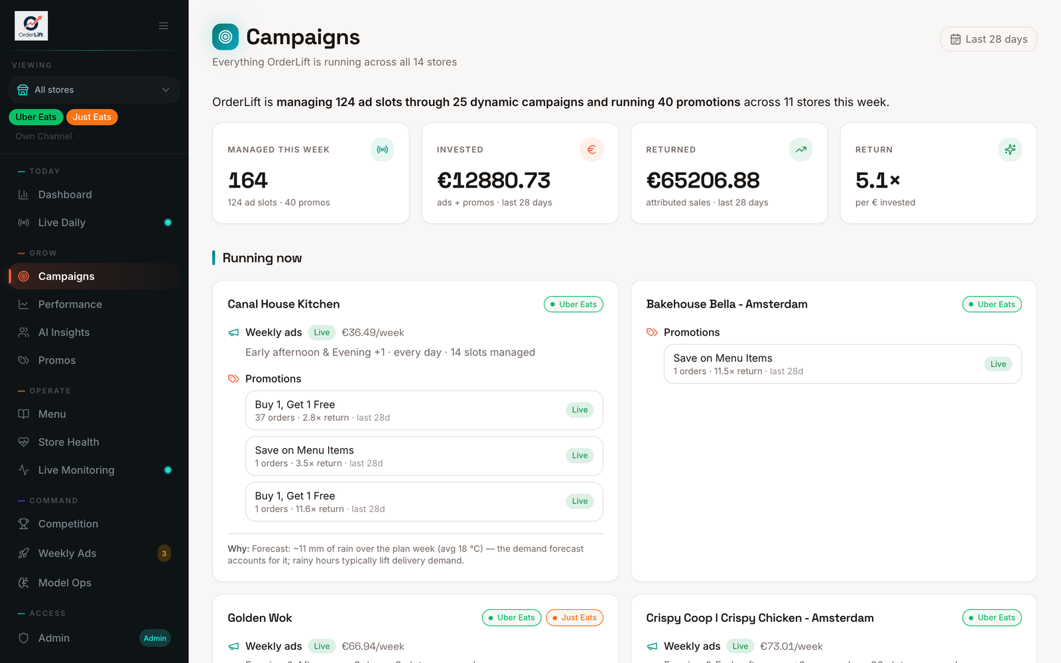Open Buy 1, Get 1 Free 11.6× return promo
This screenshot has height=663, width=1061.
coord(424,502)
